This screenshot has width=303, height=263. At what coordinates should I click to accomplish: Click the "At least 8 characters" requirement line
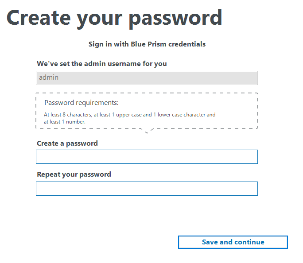click(68, 115)
